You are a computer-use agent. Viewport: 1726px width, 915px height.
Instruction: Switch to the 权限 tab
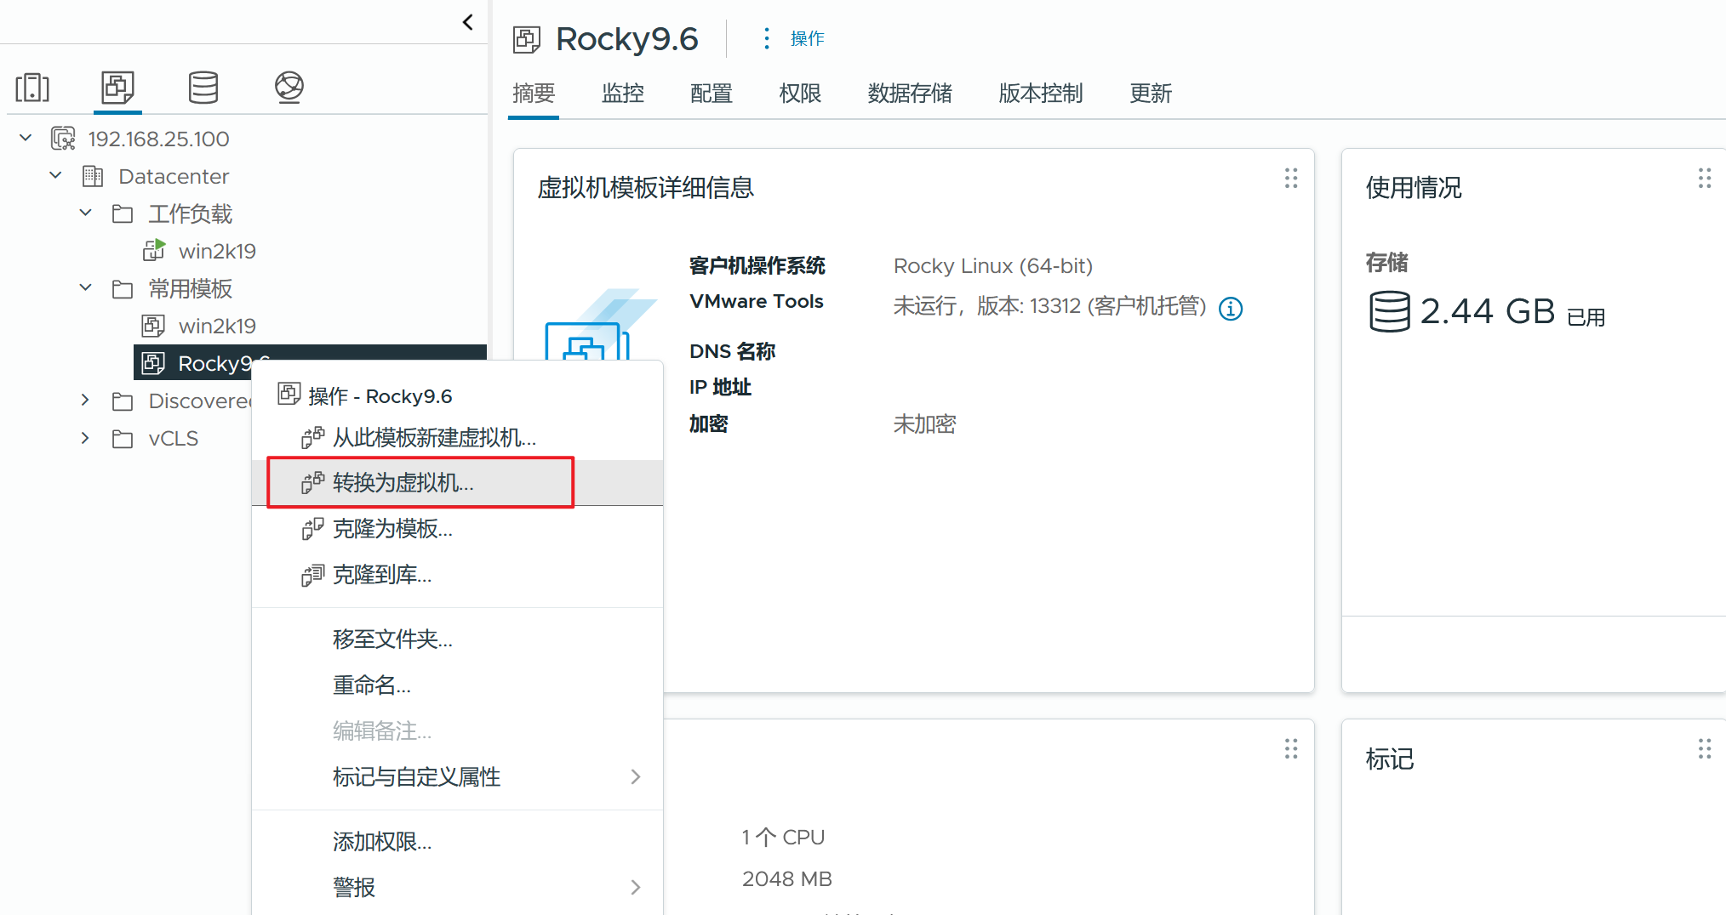tap(800, 93)
